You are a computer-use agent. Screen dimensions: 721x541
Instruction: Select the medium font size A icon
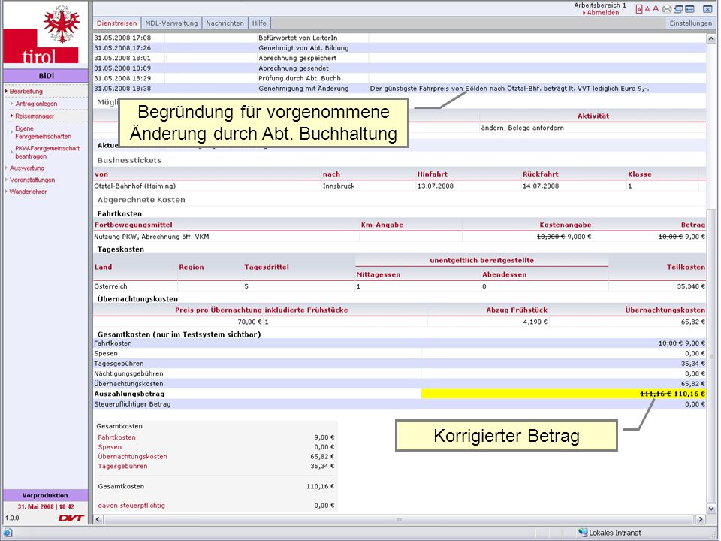(x=647, y=9)
